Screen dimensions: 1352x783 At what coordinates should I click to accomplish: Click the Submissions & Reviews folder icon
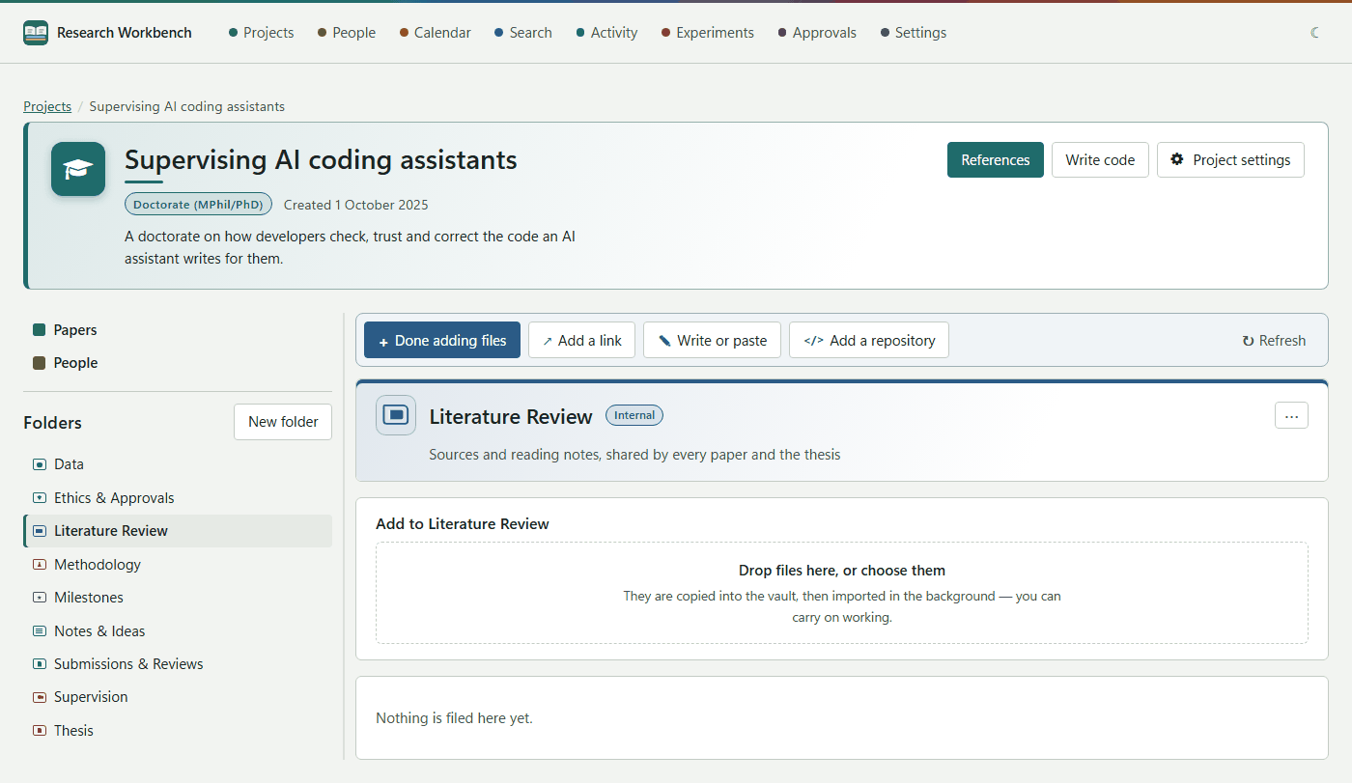click(40, 664)
